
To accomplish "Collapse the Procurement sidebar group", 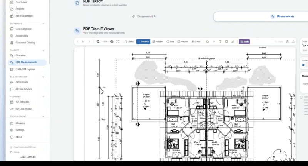I will 43,116.
